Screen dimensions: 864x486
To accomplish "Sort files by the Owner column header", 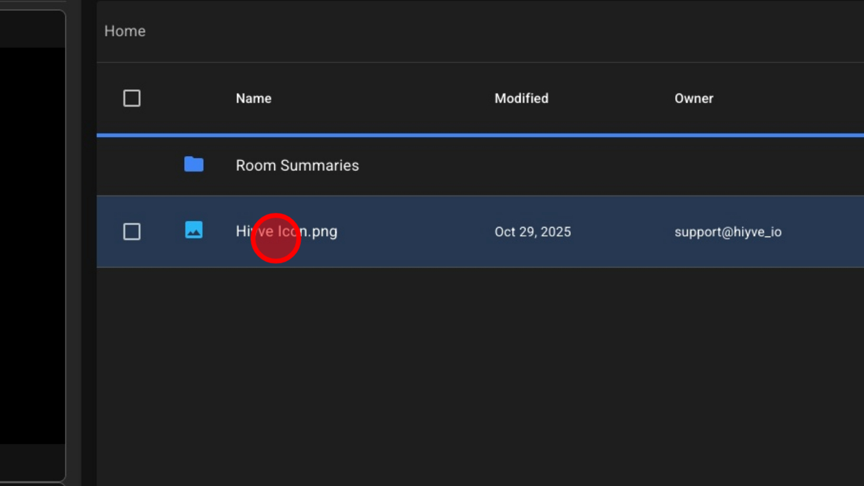I will [694, 99].
